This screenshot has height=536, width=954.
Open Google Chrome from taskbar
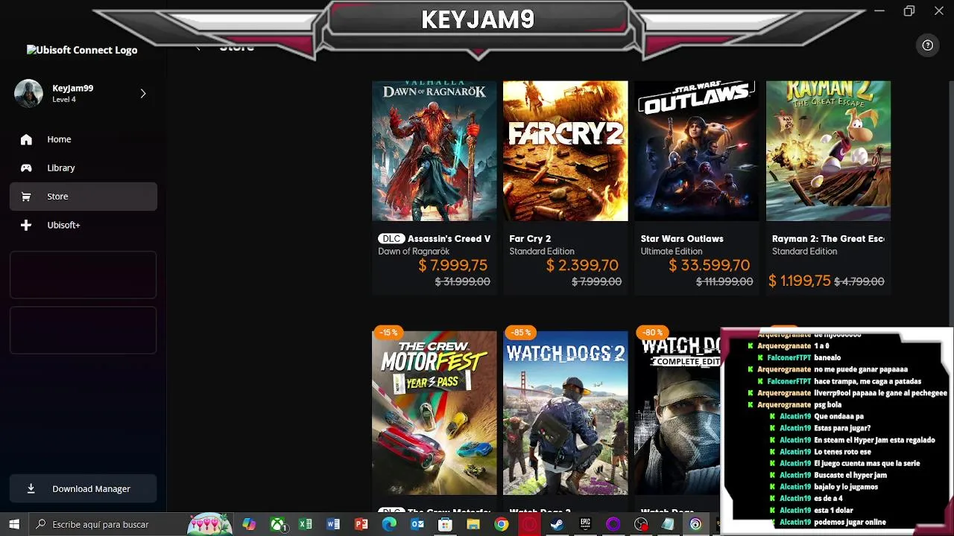point(501,524)
